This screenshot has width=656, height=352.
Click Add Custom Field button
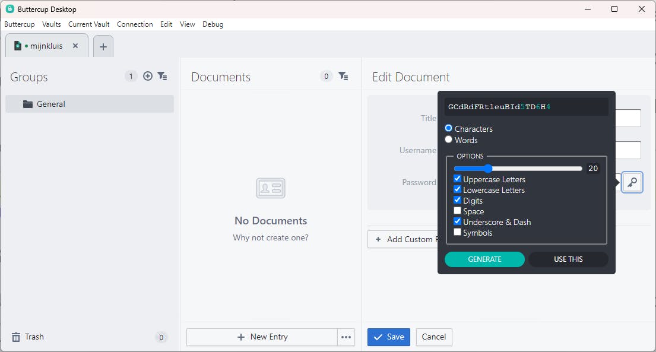(x=403, y=239)
